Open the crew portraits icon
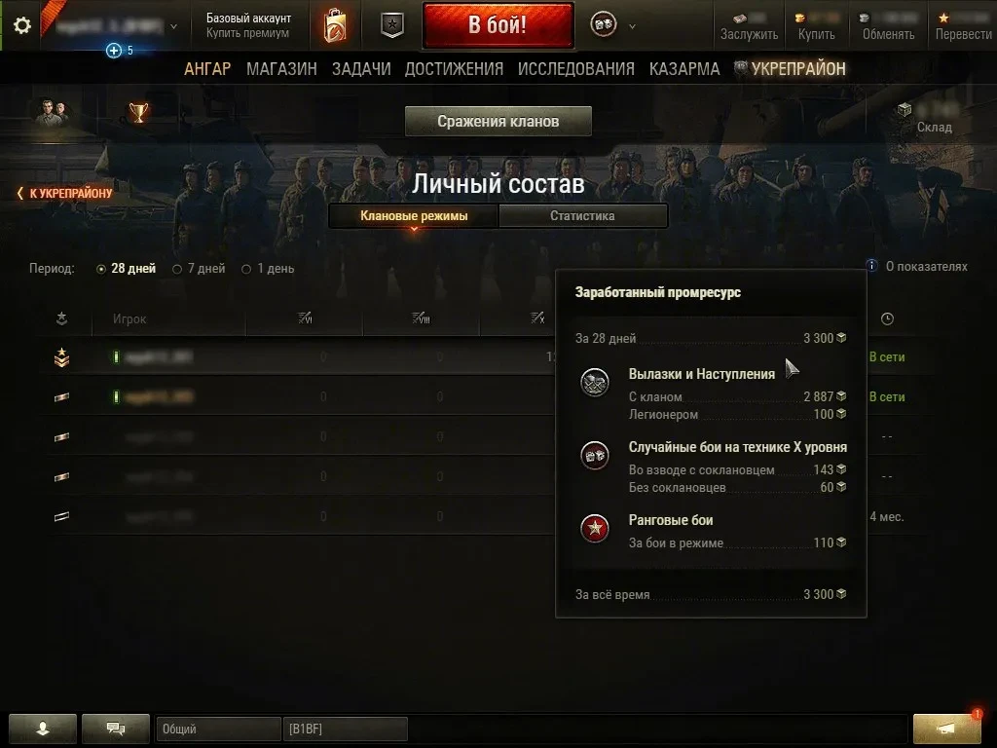Viewport: 997px width, 748px height. click(51, 113)
